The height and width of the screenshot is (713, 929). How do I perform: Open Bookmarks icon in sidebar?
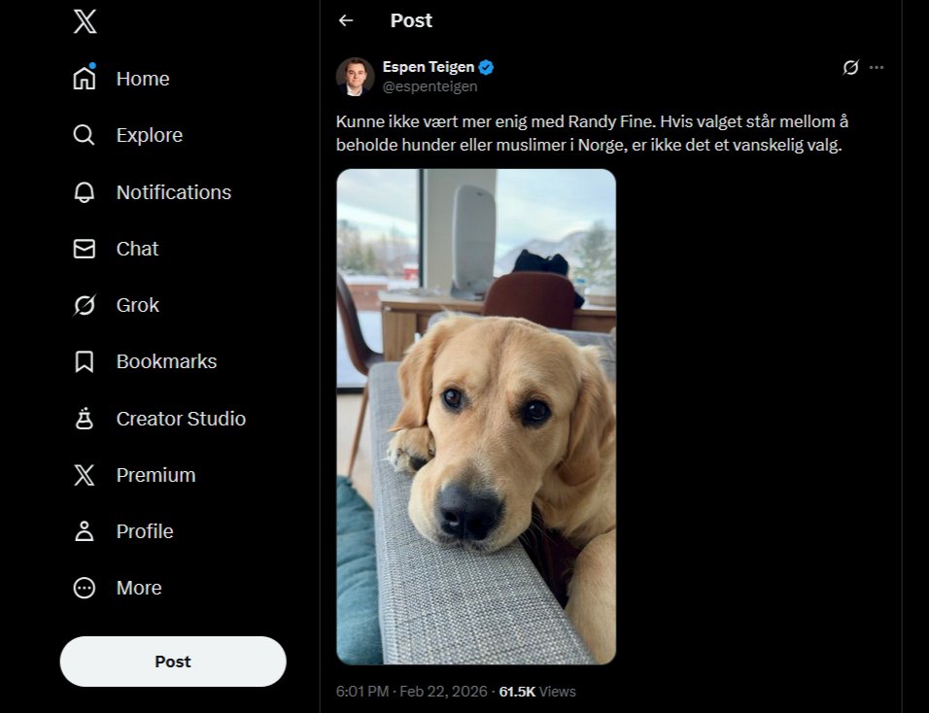85,361
